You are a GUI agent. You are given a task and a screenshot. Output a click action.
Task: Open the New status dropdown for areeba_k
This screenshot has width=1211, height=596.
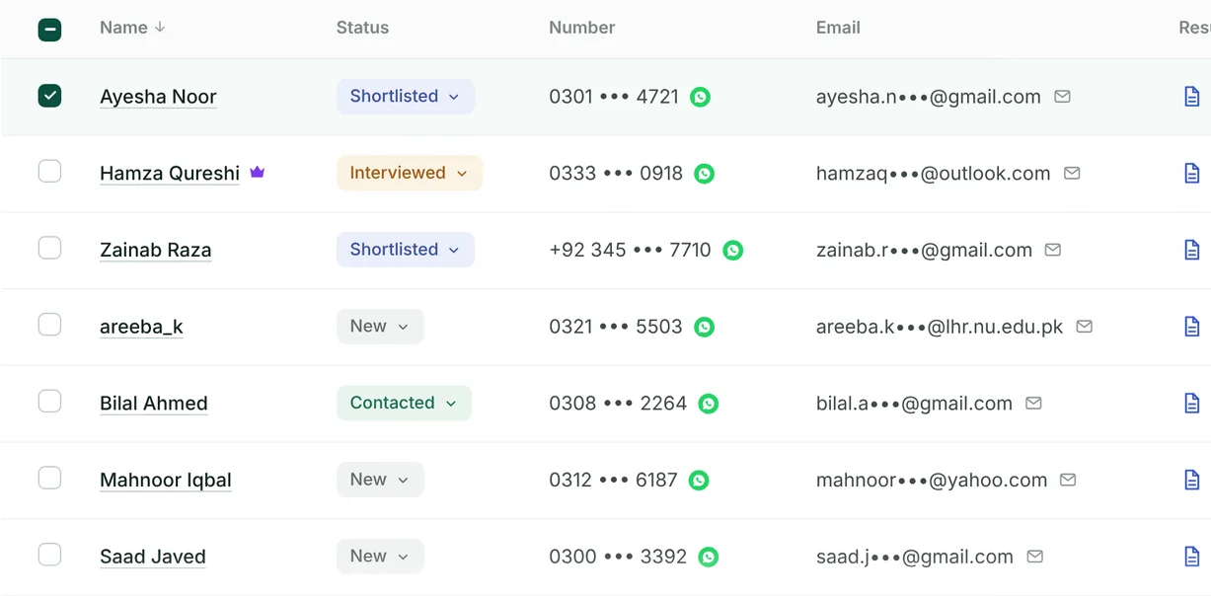coord(380,327)
